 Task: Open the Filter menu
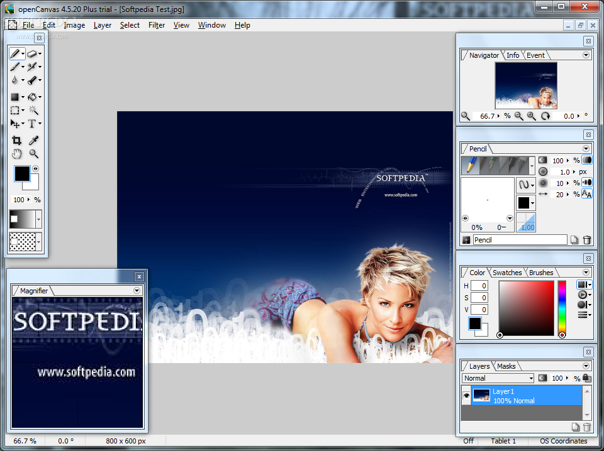point(157,25)
